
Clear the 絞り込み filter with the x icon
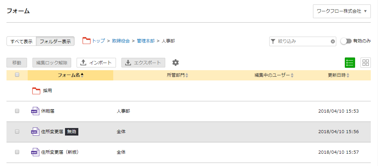(333, 41)
